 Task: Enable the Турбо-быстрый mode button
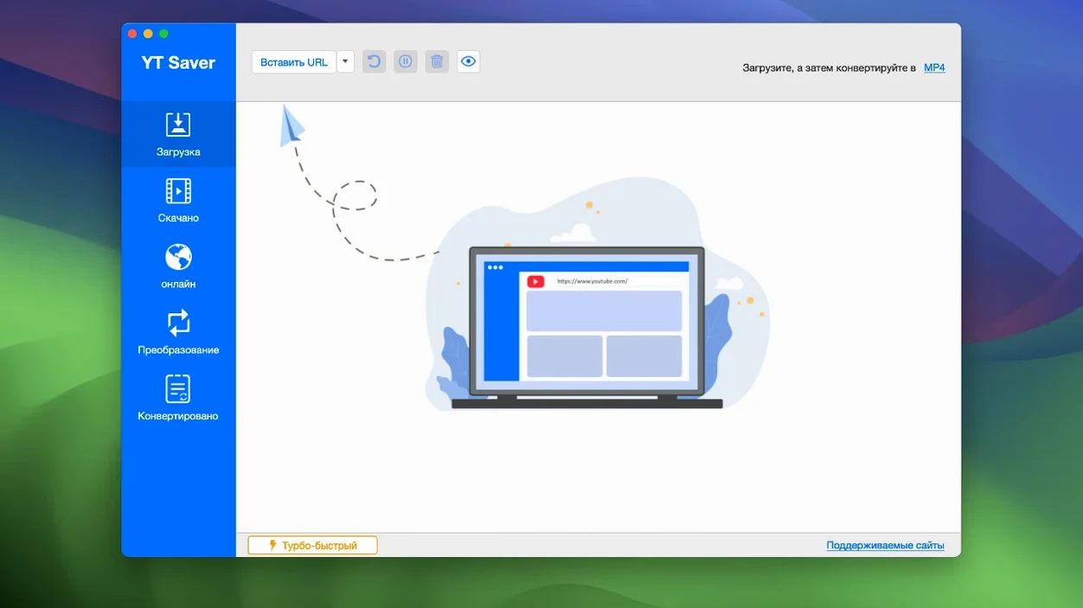pyautogui.click(x=313, y=546)
